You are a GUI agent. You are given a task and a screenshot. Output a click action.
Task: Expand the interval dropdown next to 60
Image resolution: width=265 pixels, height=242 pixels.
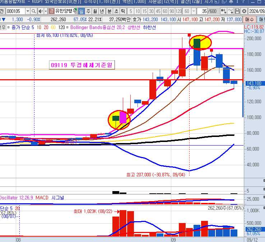[x=193, y=11]
